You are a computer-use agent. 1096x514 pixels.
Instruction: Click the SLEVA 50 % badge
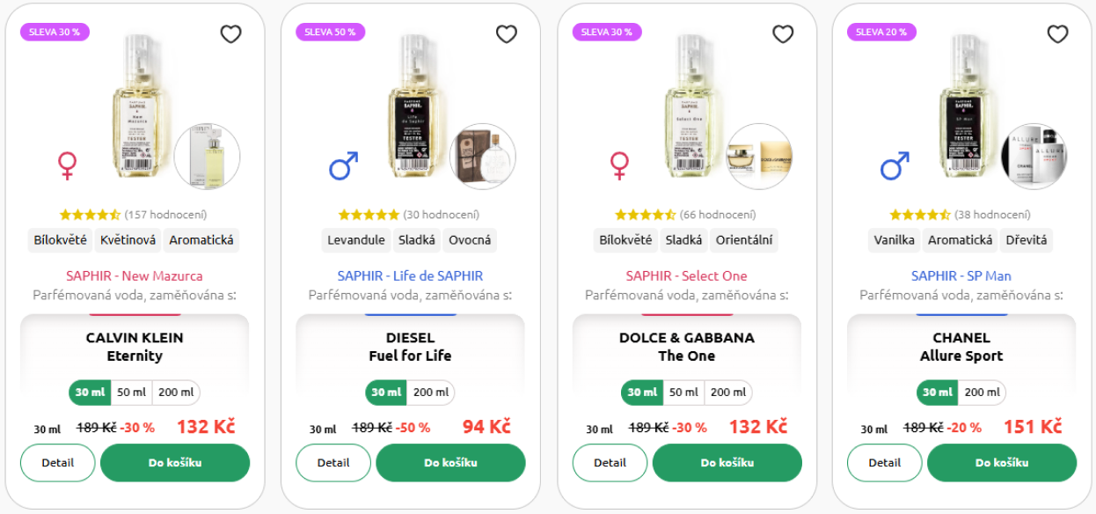tap(330, 32)
